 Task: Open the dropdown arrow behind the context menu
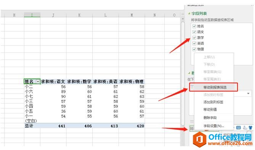pos(248,94)
